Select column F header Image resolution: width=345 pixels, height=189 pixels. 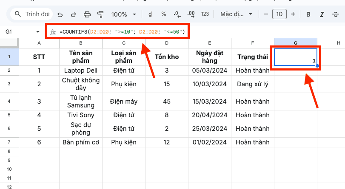tap(253, 43)
